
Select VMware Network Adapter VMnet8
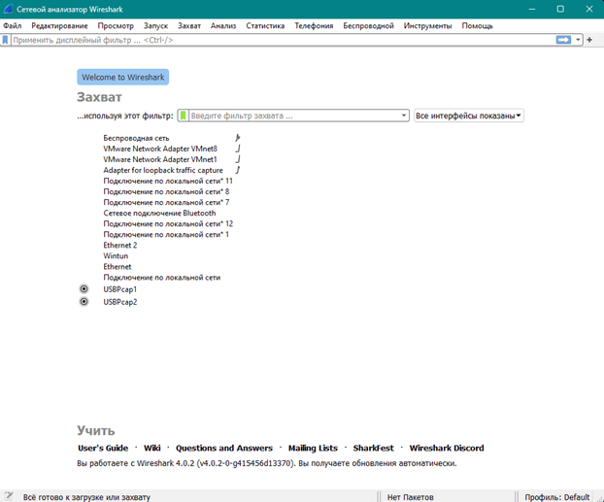tap(160, 149)
